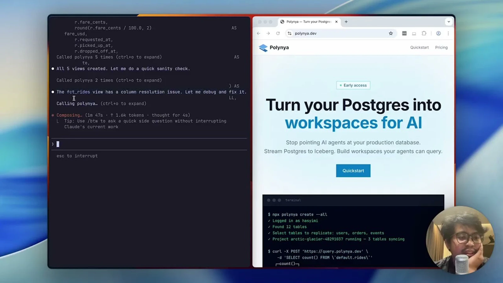Click the polynya.dev address bar
Viewport: 503px width, 283px height.
[340, 33]
